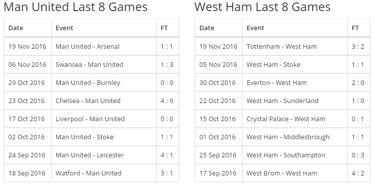Open the Crystal Palace - West Ham event
The image size is (374, 185).
pyautogui.click(x=286, y=119)
